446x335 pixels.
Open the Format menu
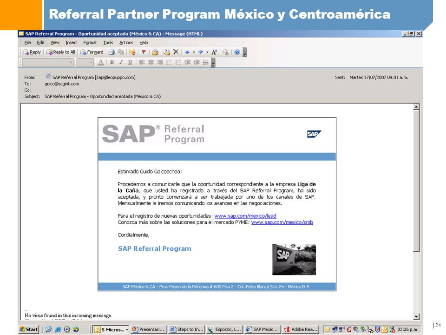90,42
